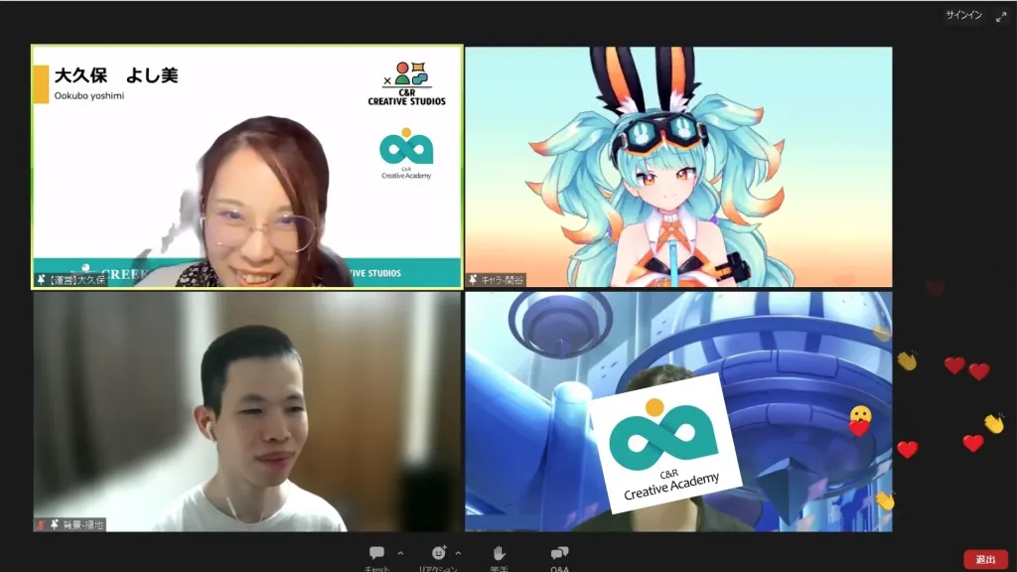
Task: Click the 【運営】大久保 participant name label
Action: pos(77,280)
